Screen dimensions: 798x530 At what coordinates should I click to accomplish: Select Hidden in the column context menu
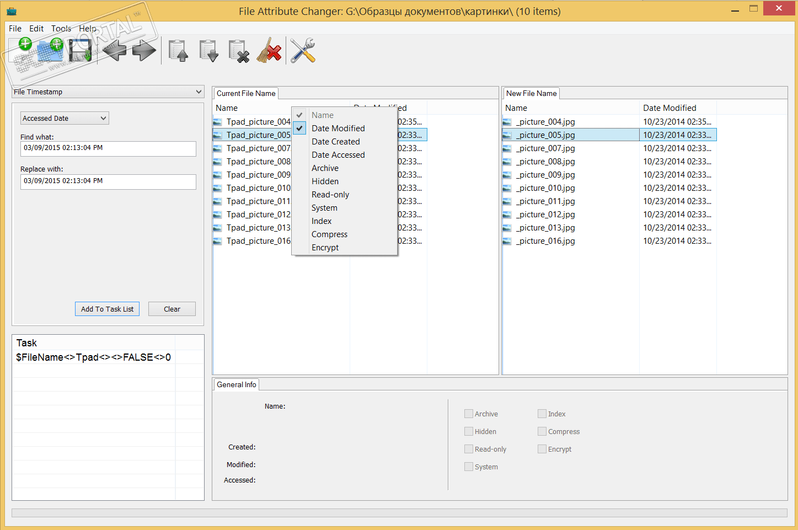(x=345, y=181)
